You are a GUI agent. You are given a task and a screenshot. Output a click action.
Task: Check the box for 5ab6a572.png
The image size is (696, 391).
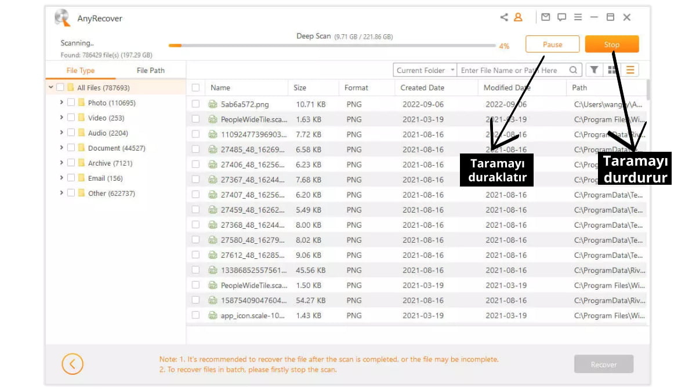coord(196,104)
